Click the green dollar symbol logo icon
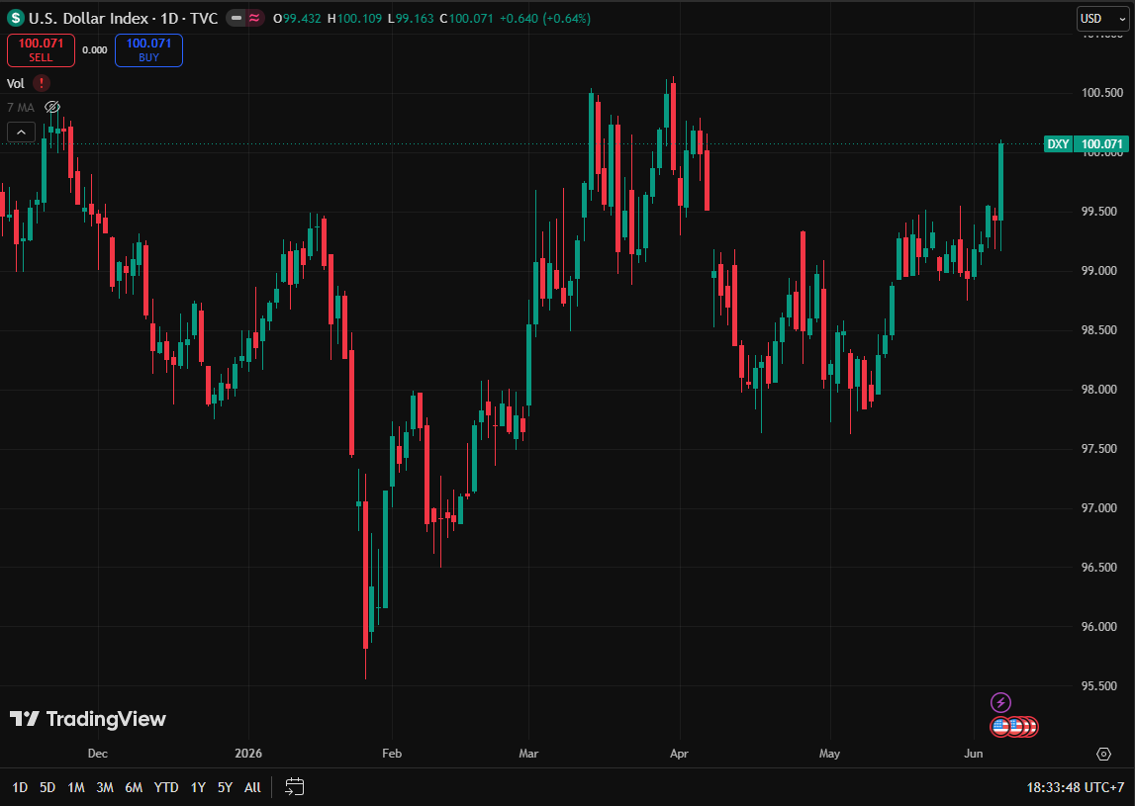Viewport: 1135px width, 806px height. point(15,18)
